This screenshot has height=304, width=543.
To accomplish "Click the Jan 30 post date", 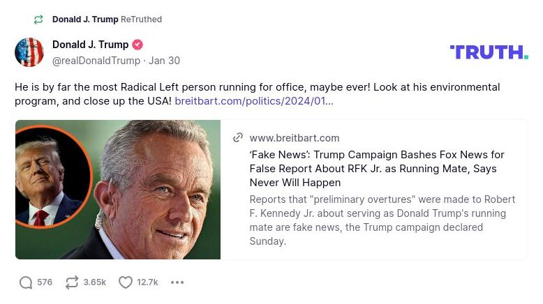I will (164, 61).
